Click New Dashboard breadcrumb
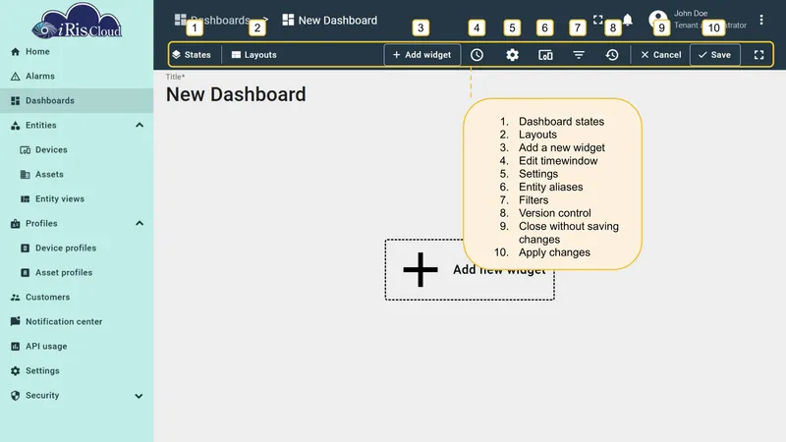 coord(330,20)
